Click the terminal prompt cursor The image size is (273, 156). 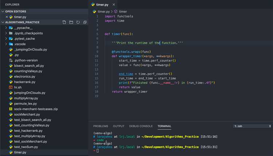pyautogui.click(x=98, y=151)
